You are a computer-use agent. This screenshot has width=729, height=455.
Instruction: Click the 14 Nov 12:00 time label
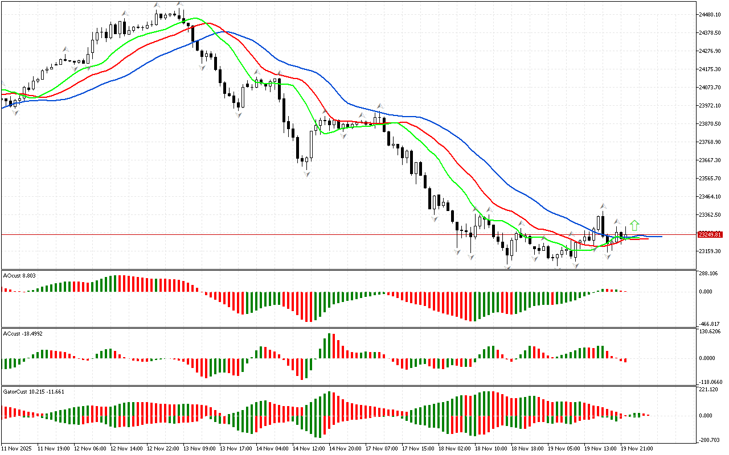(x=308, y=448)
